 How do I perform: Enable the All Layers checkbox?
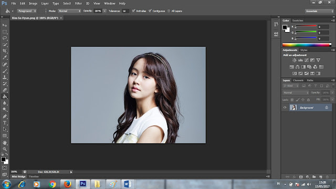click(169, 11)
